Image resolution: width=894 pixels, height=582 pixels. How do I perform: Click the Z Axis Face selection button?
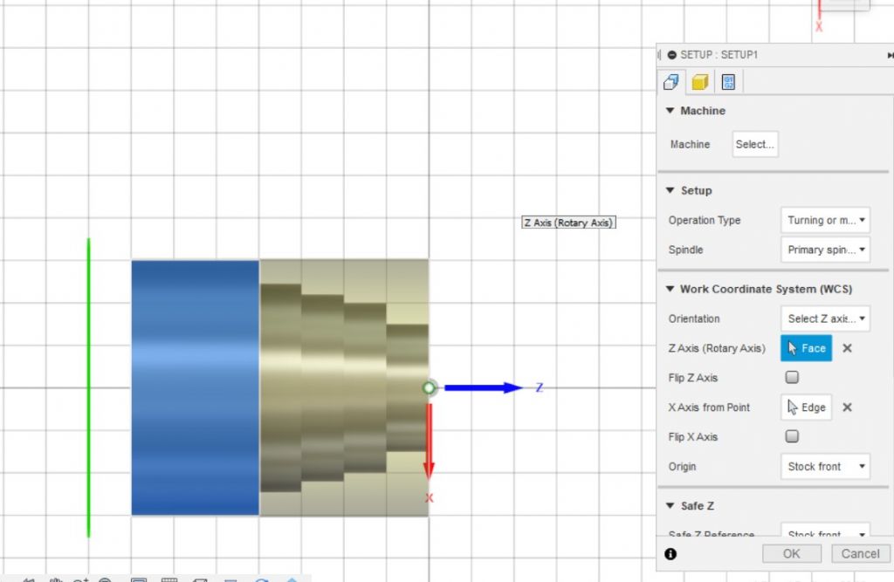806,348
